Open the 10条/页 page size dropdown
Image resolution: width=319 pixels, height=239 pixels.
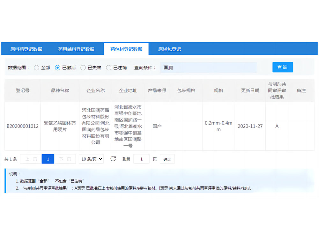click(91, 159)
